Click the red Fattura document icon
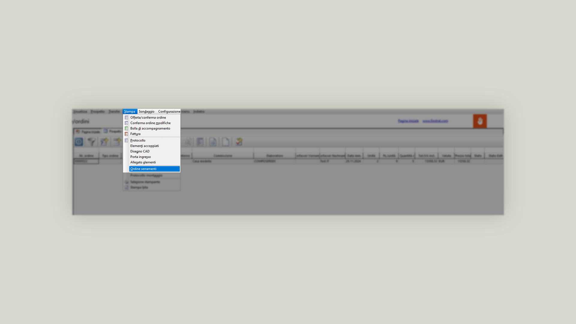 pos(126,134)
